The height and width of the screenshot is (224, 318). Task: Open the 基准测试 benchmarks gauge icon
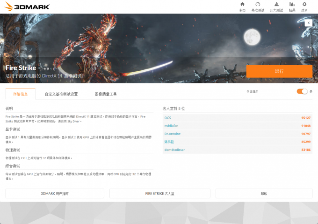pyautogui.click(x=258, y=4)
